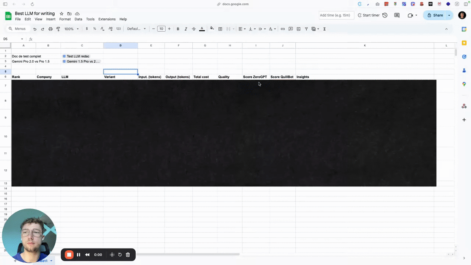The width and height of the screenshot is (471, 265).
Task: Click the font size field showing 10
Action: (161, 29)
